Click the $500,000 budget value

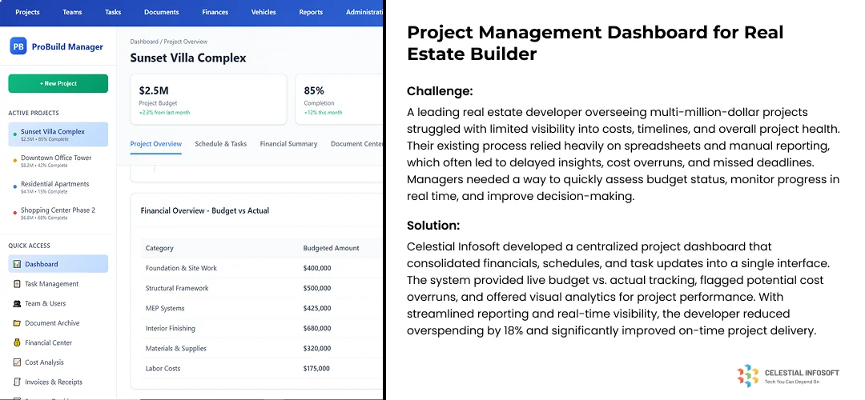tap(317, 288)
